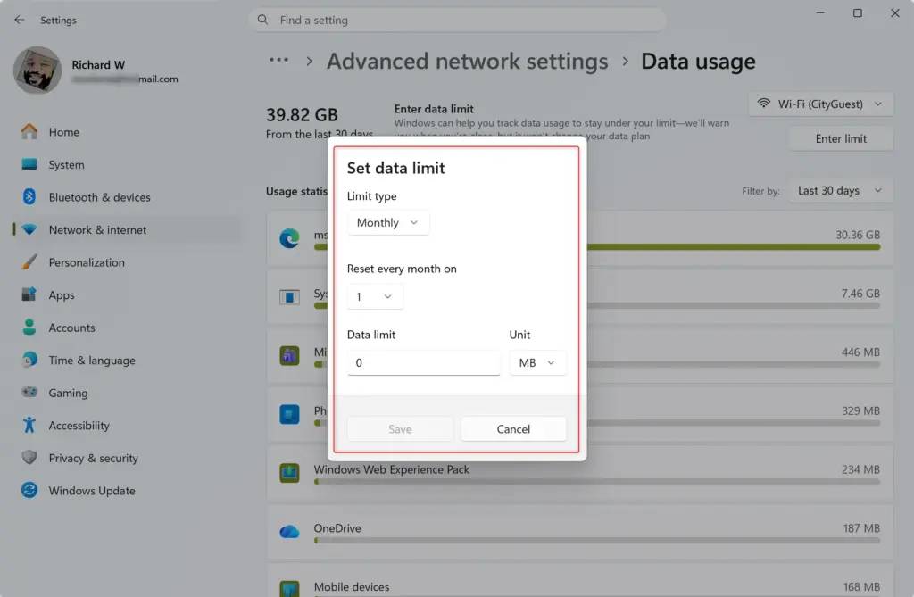Click the OneDrive cloud icon
The image size is (914, 597).
point(289,531)
